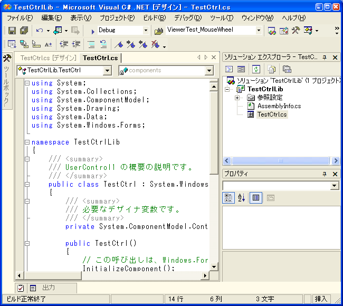Open Solution Explorer from the toolbar icon
Screen dimensions: 343x306
(272, 31)
